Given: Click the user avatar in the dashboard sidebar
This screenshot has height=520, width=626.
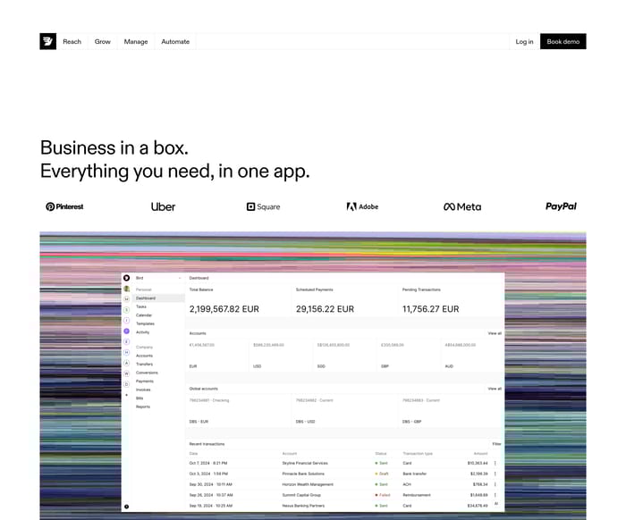Looking at the screenshot, I should tap(127, 289).
